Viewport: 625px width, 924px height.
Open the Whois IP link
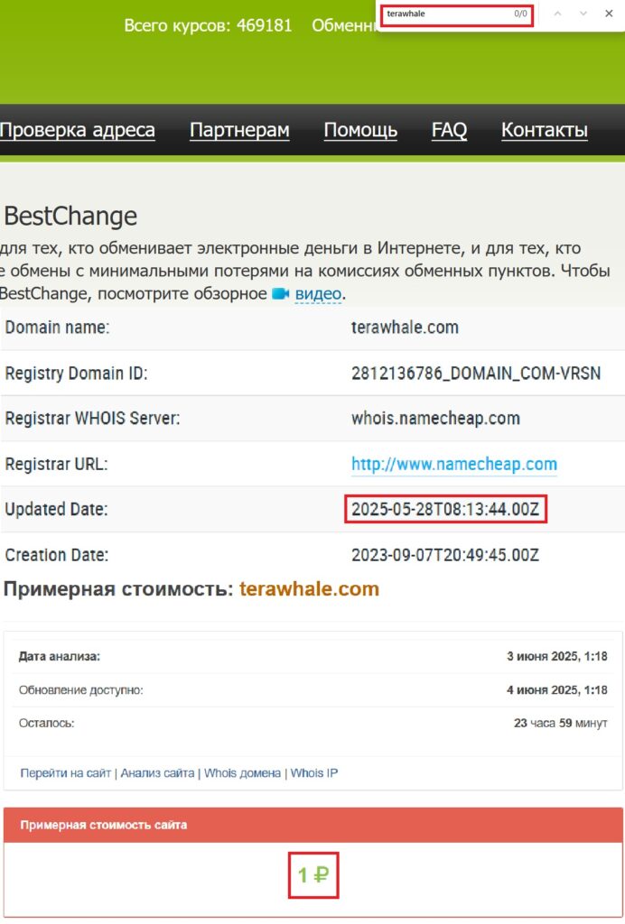pos(313,773)
